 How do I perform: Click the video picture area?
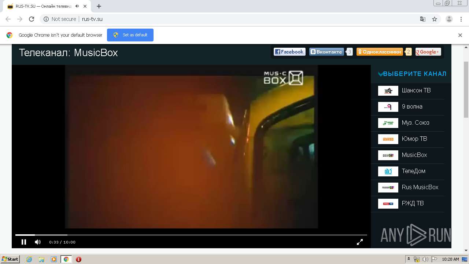(x=191, y=147)
